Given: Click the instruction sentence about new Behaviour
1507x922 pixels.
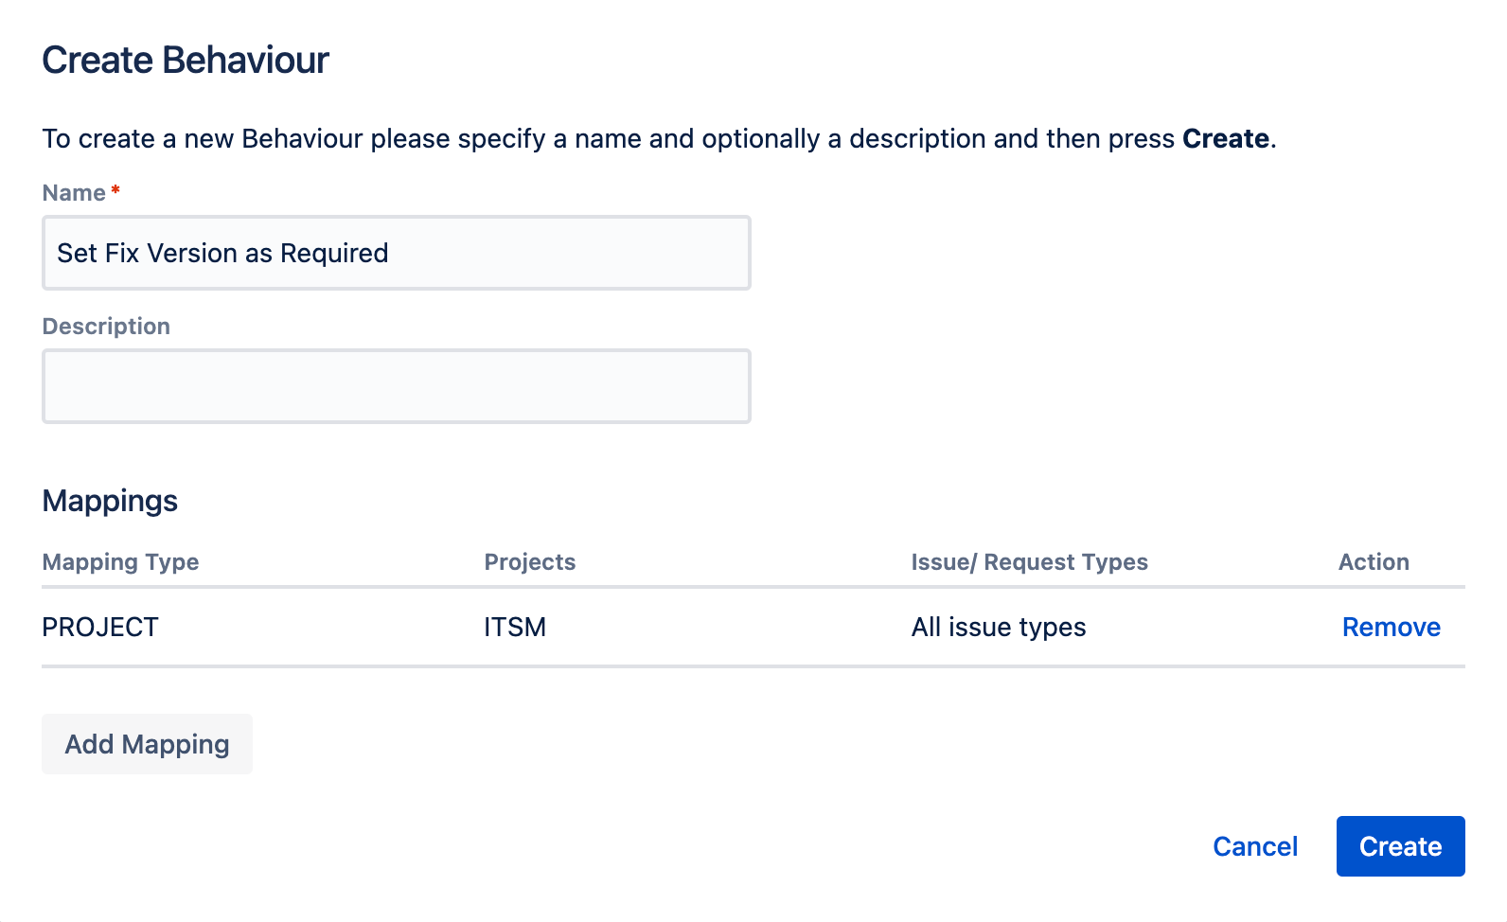Looking at the screenshot, I should (x=660, y=139).
